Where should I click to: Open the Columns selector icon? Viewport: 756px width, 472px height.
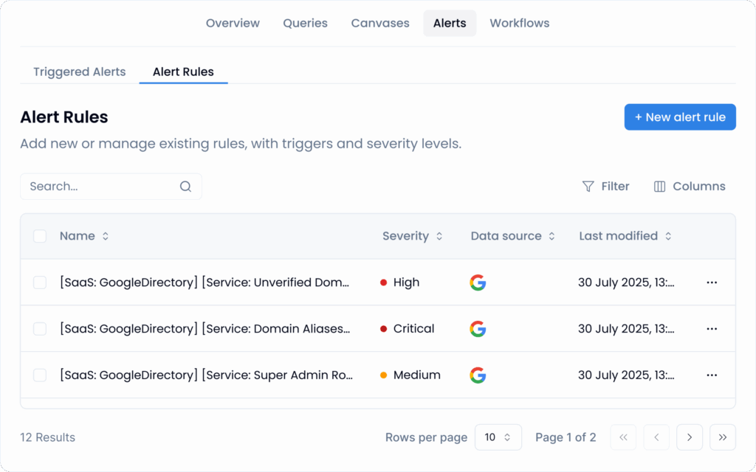(x=659, y=186)
